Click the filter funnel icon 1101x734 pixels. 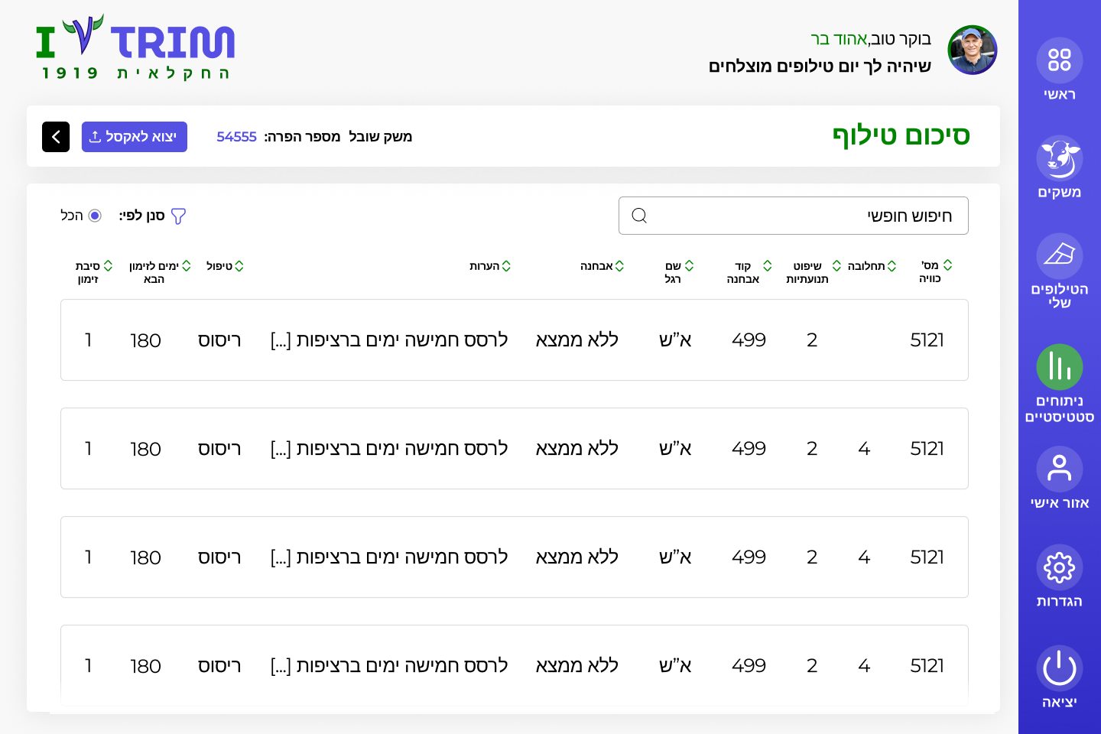[178, 216]
